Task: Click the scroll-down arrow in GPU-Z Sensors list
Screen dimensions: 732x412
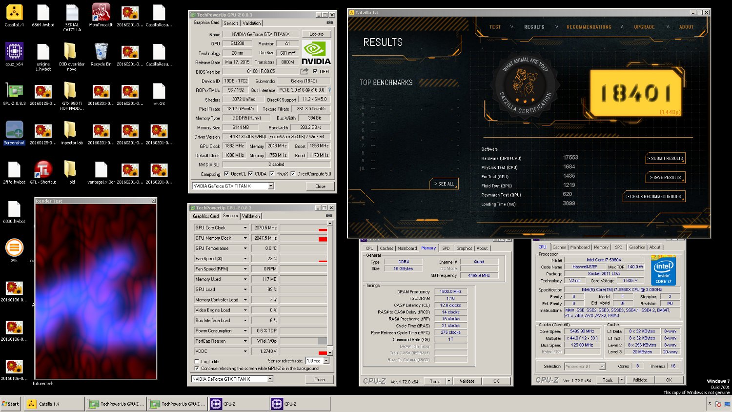Action: [x=330, y=352]
